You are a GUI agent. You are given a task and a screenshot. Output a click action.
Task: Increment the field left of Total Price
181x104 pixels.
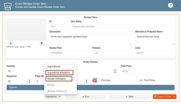(x=115, y=70)
